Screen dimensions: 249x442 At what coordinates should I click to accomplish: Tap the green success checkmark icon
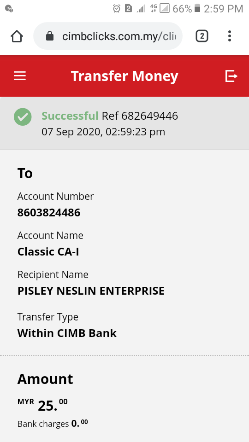pyautogui.click(x=23, y=116)
